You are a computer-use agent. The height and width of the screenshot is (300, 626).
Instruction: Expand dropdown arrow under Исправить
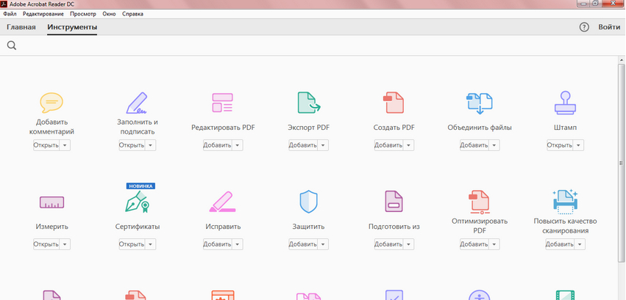tap(238, 244)
